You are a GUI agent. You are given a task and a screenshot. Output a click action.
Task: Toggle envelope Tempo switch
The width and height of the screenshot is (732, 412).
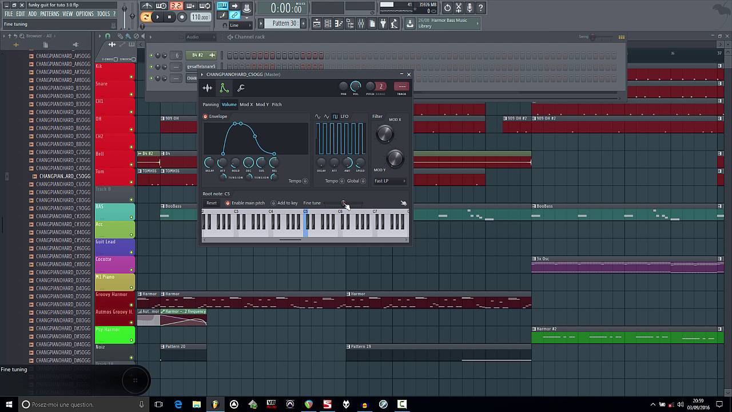305,181
